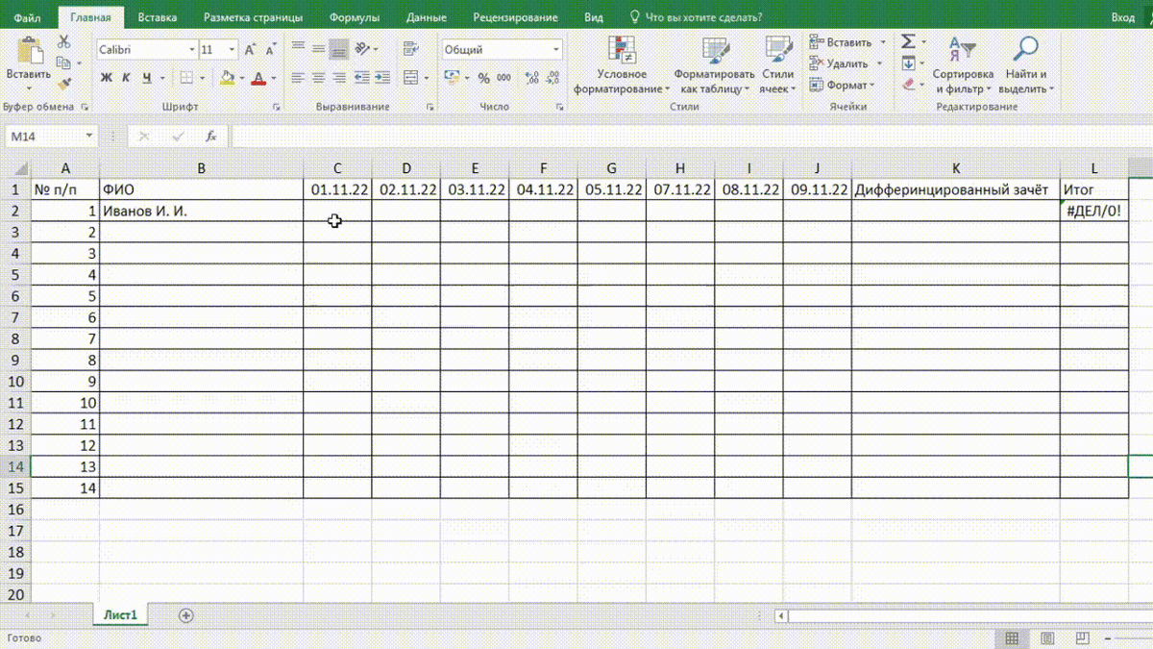Apply the red Font Color swatch
This screenshot has height=649, width=1153.
point(258,78)
